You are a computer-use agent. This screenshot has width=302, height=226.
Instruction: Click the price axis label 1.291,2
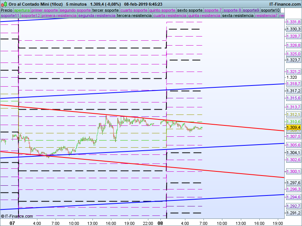[x=293, y=213]
